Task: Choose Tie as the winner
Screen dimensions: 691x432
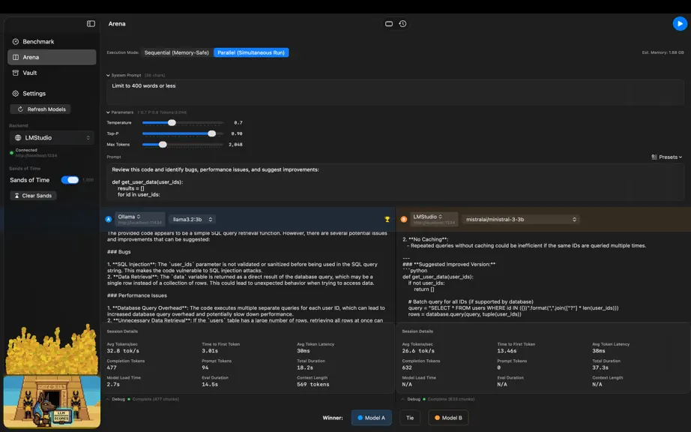Action: click(x=410, y=418)
